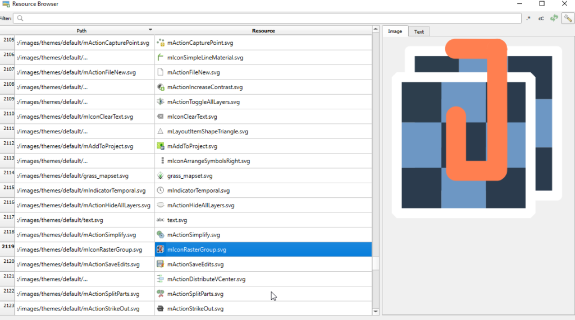This screenshot has height=320, width=575.
Task: Click the mAddToProject.svg icon
Action: 161,146
